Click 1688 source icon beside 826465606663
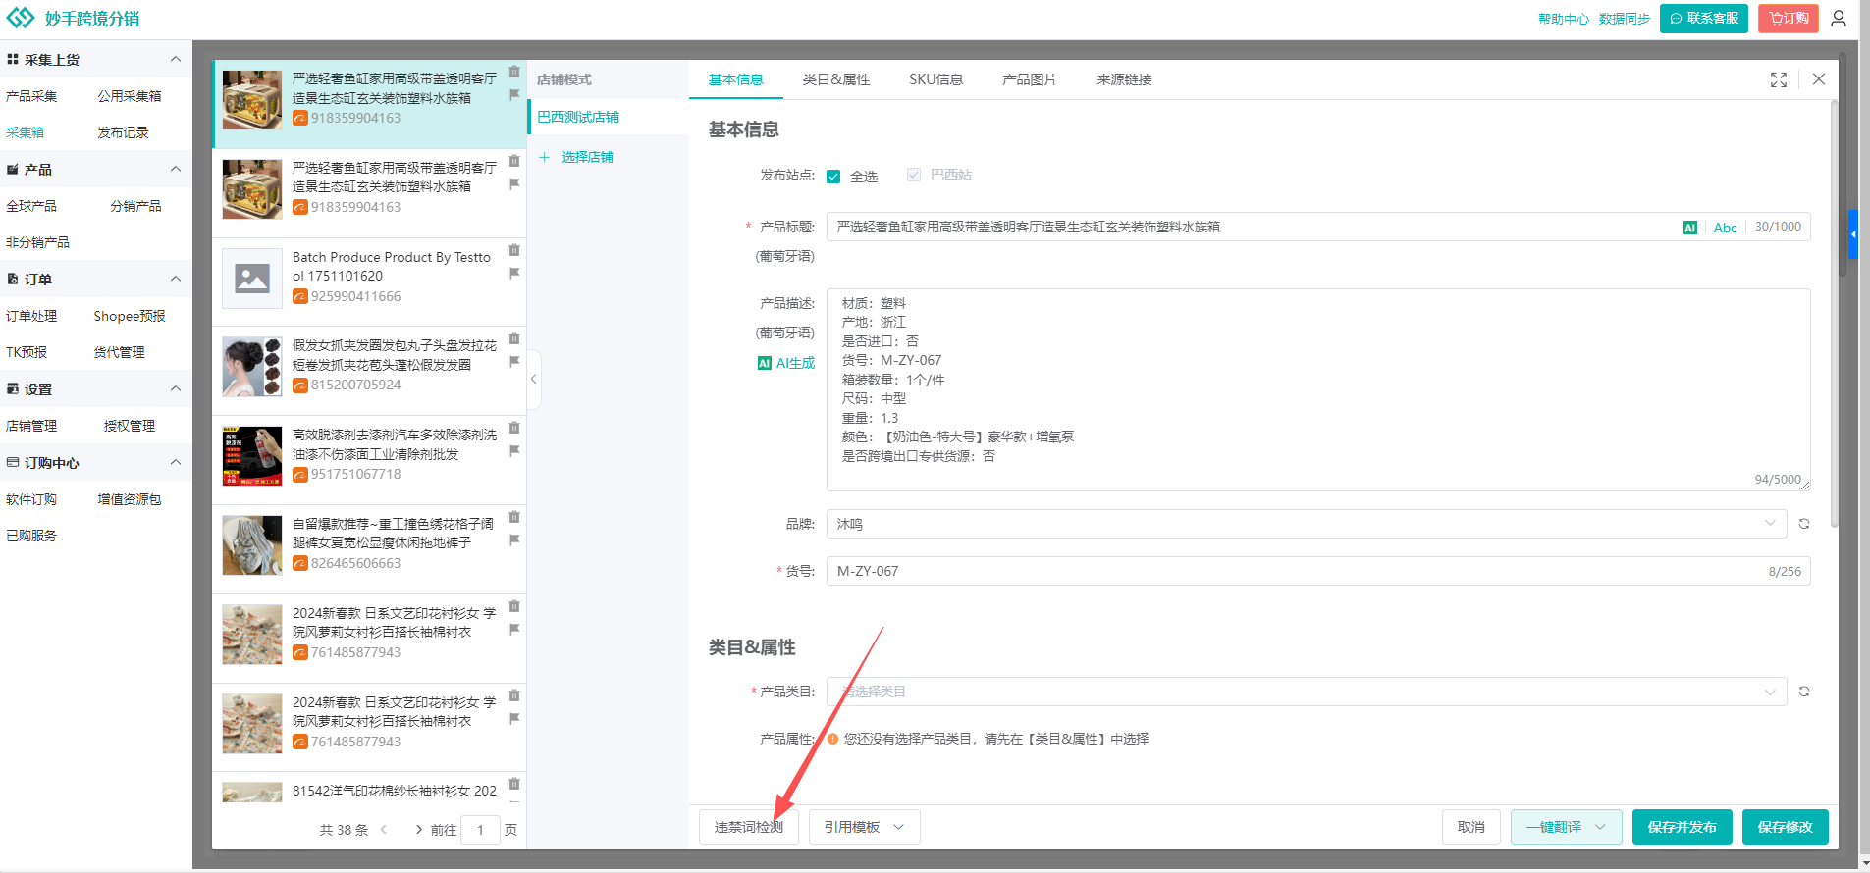 coord(300,564)
